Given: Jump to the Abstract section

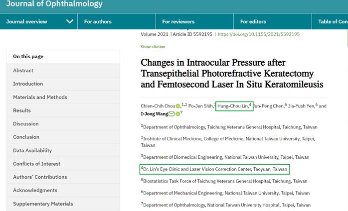Looking at the screenshot, I should click(x=23, y=71).
